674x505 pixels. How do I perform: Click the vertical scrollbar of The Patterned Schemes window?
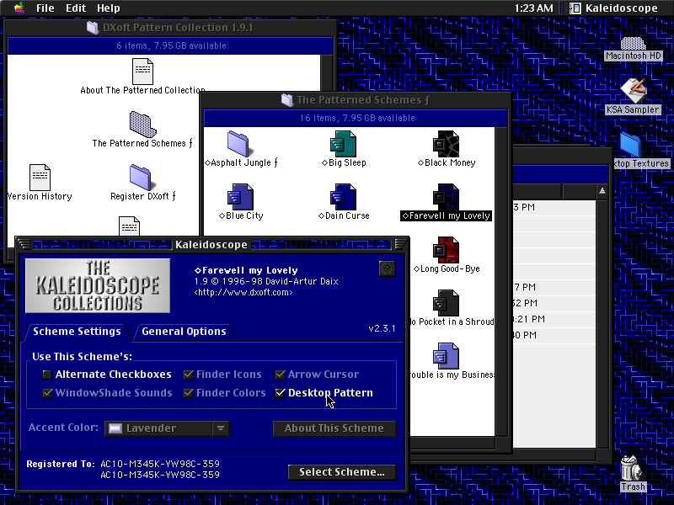[x=500, y=281]
